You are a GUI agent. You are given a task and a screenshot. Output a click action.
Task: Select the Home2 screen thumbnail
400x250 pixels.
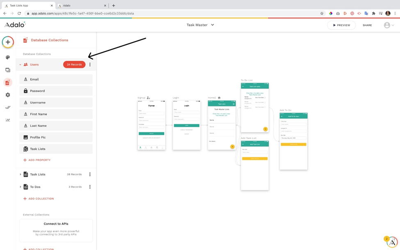tap(222, 125)
